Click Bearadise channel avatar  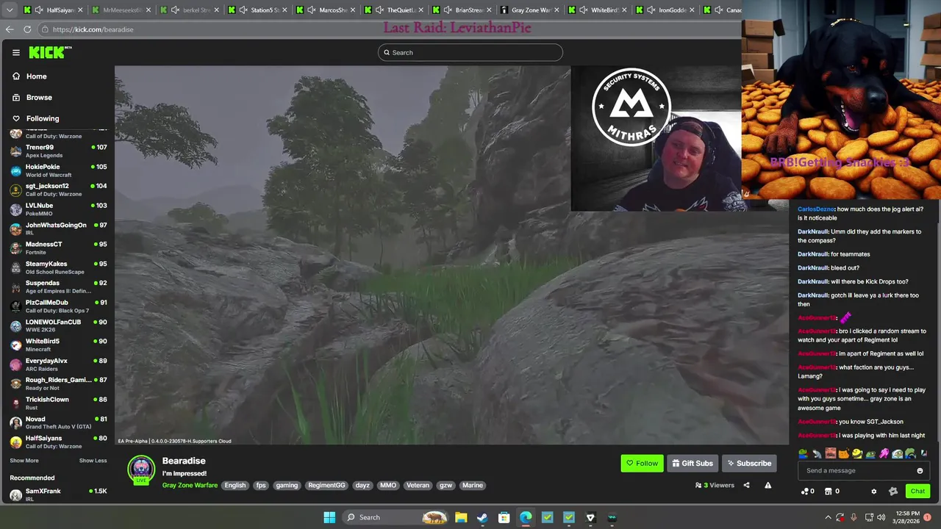coord(141,469)
